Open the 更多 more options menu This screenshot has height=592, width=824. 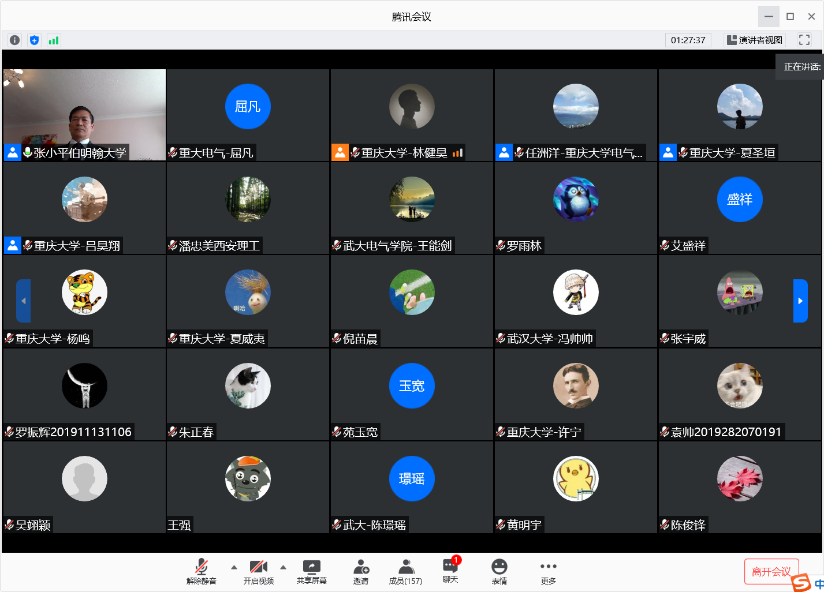pos(549,572)
